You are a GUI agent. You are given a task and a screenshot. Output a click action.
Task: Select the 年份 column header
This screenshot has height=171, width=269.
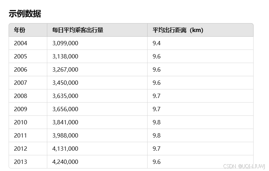point(20,30)
